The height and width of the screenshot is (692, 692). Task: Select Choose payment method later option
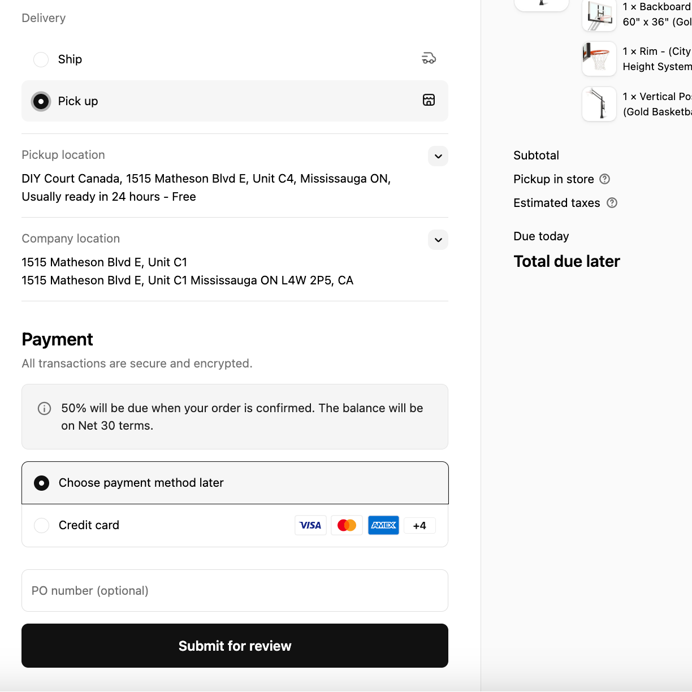42,483
